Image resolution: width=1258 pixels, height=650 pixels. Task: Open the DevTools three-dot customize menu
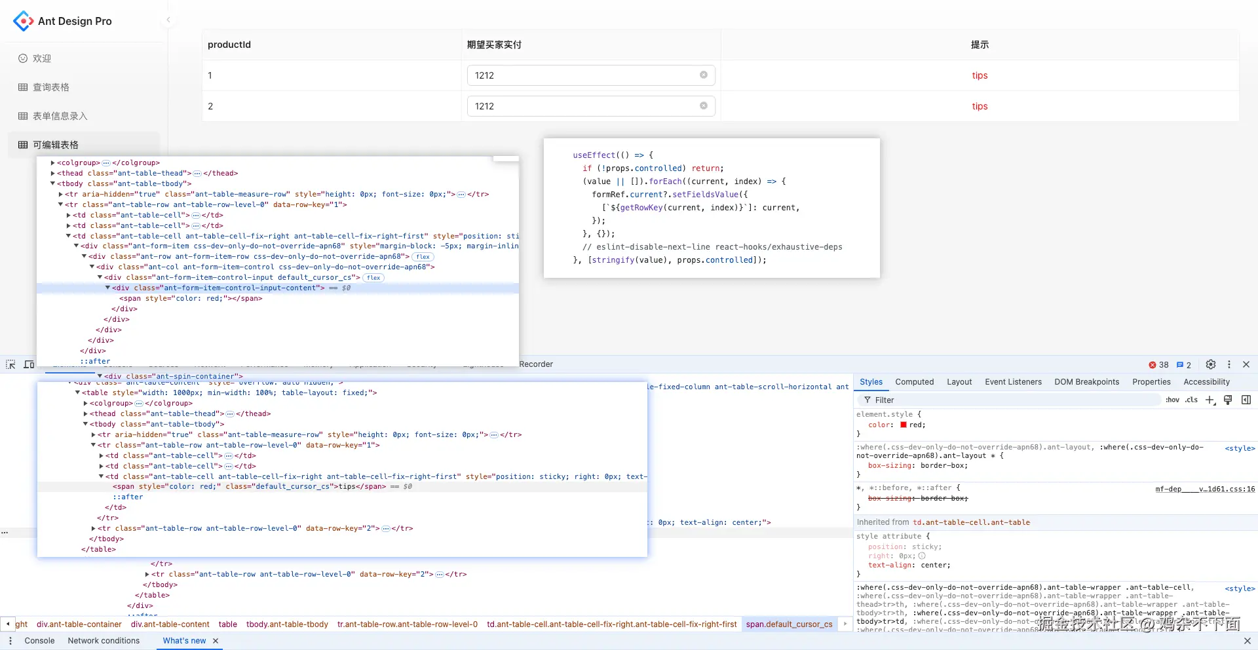pyautogui.click(x=1229, y=364)
